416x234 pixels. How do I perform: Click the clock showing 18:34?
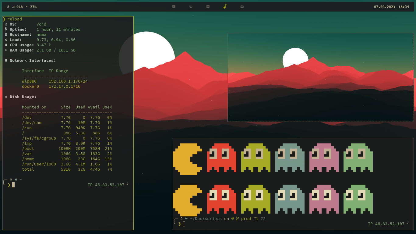404,6
